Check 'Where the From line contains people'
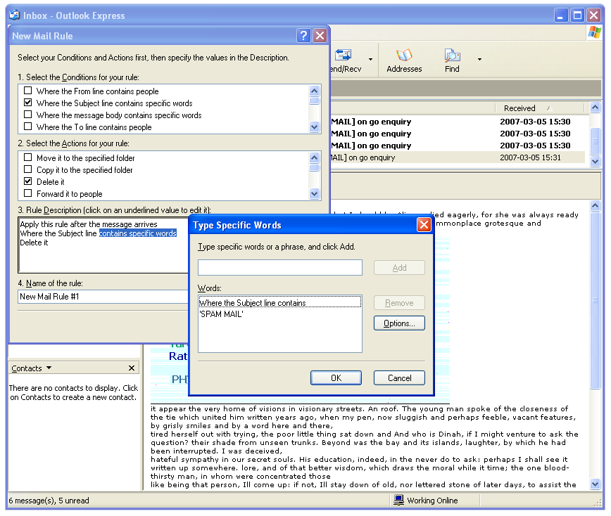 pos(27,91)
